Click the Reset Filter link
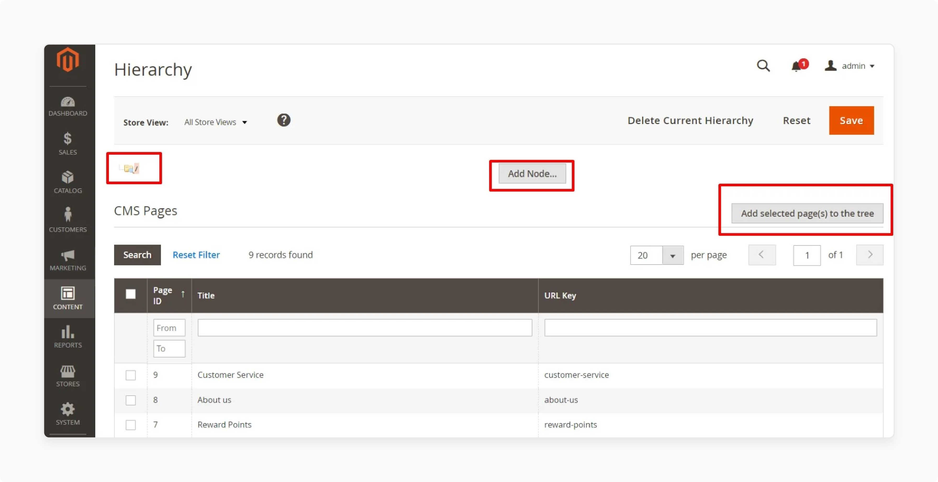This screenshot has height=482, width=938. coord(196,255)
